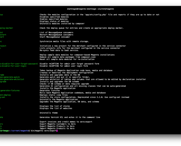Select 'Import Magento Products to Xero' line

coord(57,128)
